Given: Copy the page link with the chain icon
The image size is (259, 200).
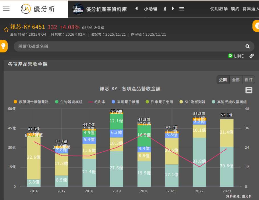Looking at the screenshot, I should pyautogui.click(x=252, y=56).
